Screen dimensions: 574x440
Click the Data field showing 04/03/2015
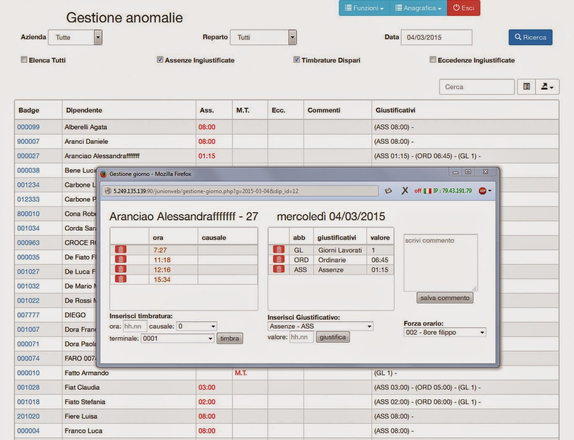click(437, 37)
